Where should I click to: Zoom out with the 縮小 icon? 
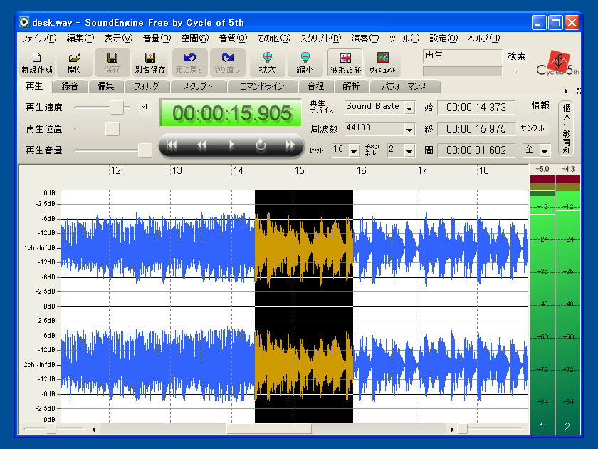click(305, 63)
